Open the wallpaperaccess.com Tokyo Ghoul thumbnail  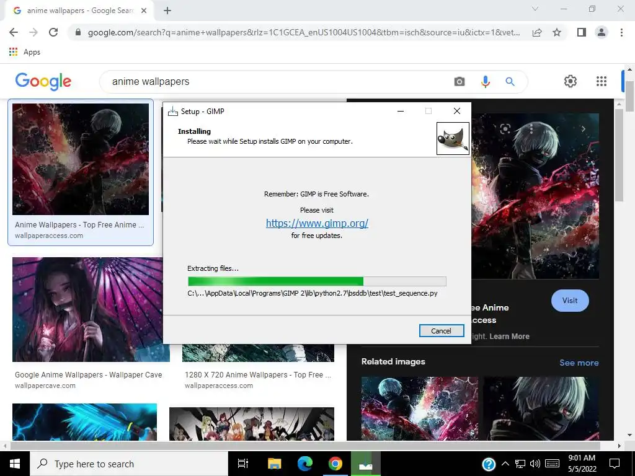coord(81,159)
